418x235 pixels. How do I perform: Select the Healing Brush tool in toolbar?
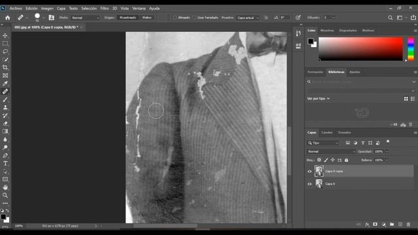[5, 91]
